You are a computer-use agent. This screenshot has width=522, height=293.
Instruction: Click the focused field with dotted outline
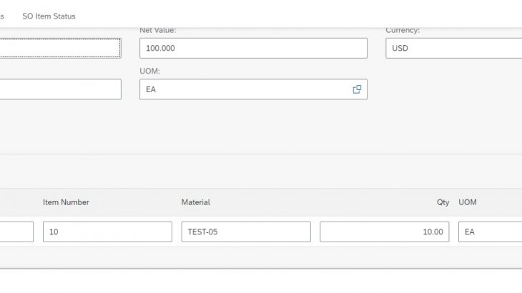point(60,48)
